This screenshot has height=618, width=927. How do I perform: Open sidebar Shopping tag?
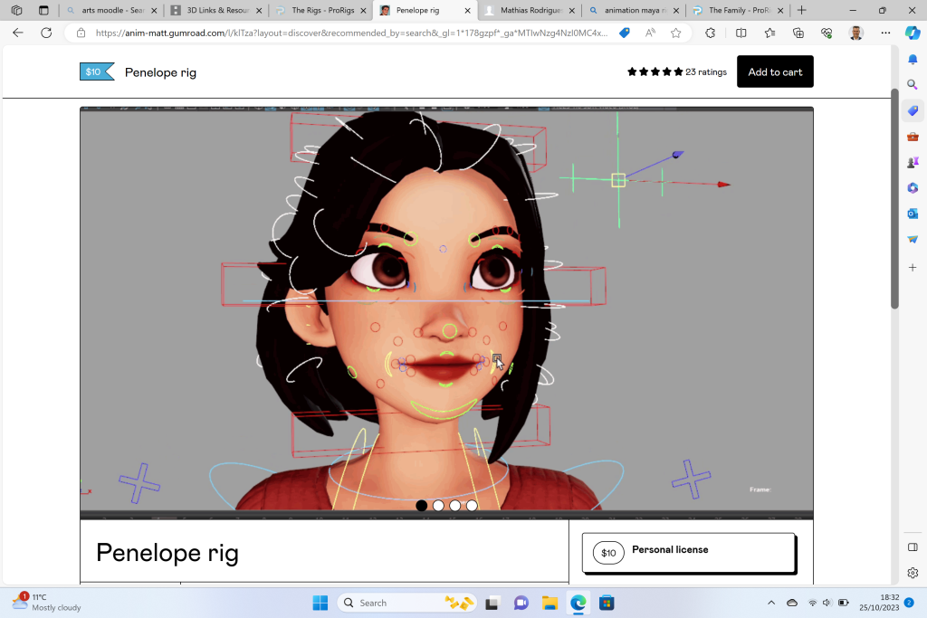tap(913, 110)
